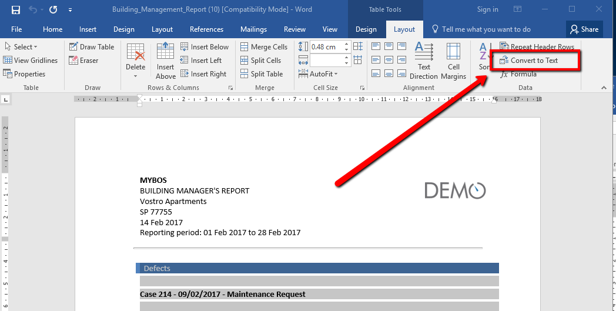This screenshot has height=311, width=616.
Task: Select Align Center Right
Action: [x=401, y=60]
